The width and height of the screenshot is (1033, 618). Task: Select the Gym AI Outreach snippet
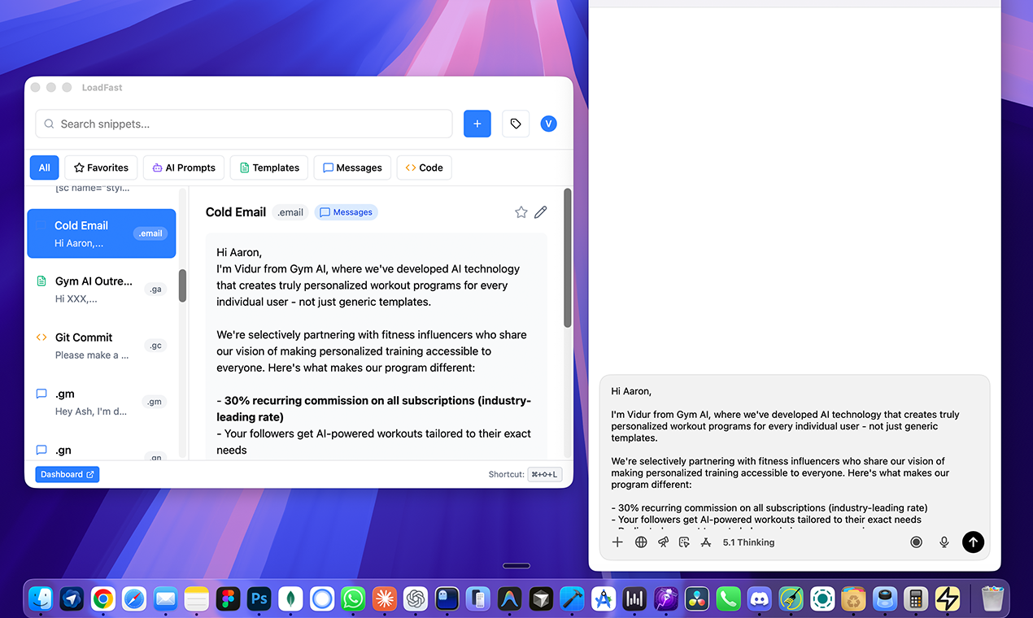101,289
